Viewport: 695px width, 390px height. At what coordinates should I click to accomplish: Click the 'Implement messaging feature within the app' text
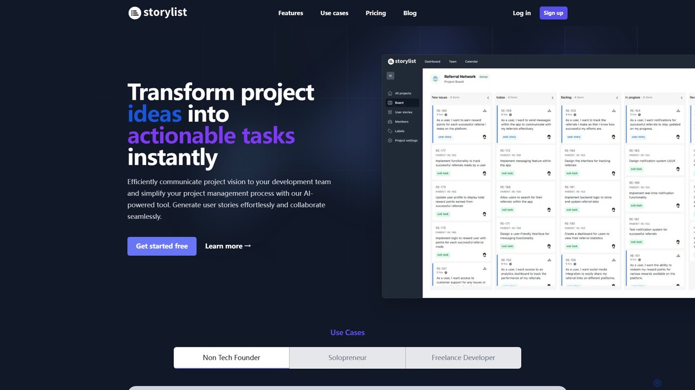click(x=526, y=163)
